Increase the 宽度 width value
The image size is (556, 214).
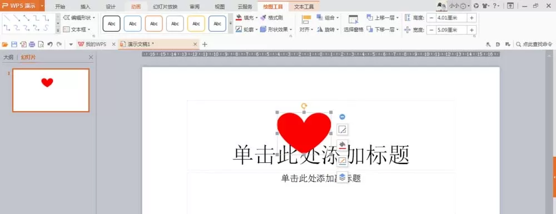471,30
